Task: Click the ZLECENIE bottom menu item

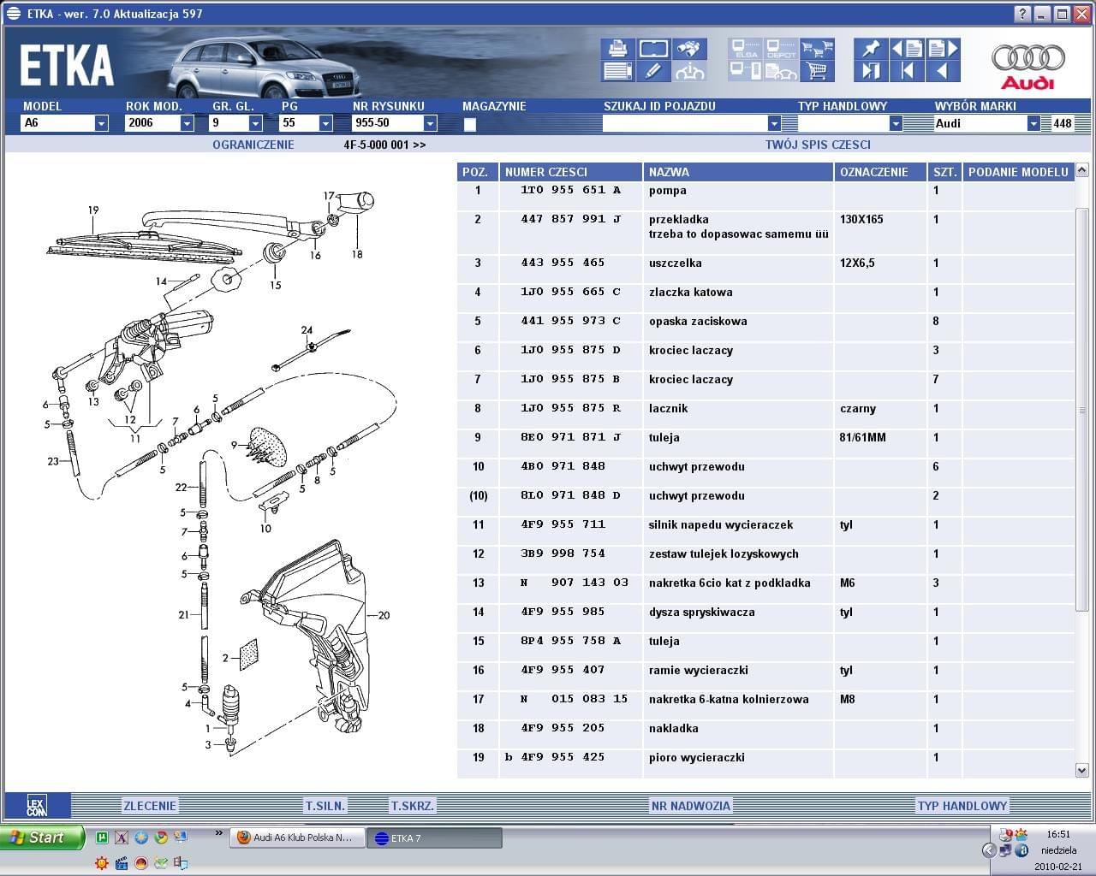Action: 150,806
